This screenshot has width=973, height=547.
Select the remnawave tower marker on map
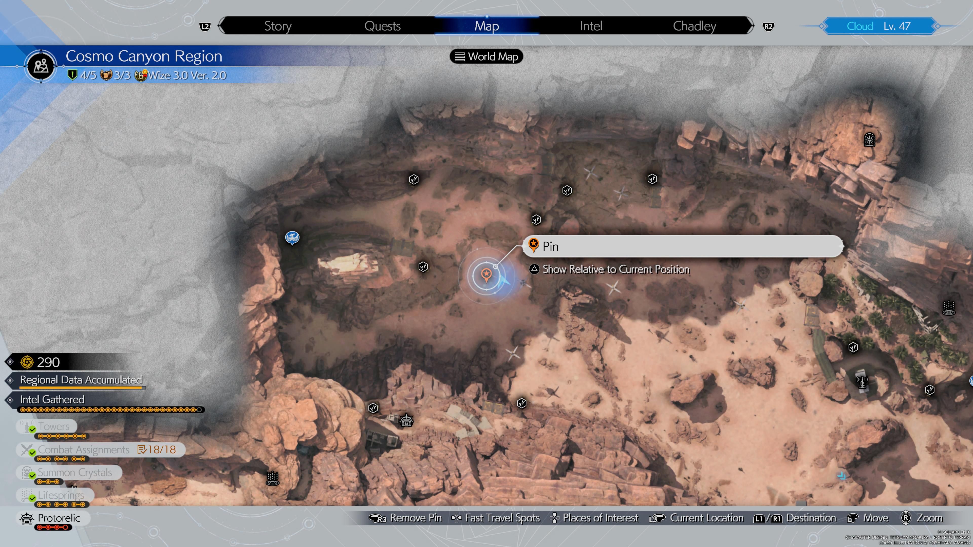[862, 382]
